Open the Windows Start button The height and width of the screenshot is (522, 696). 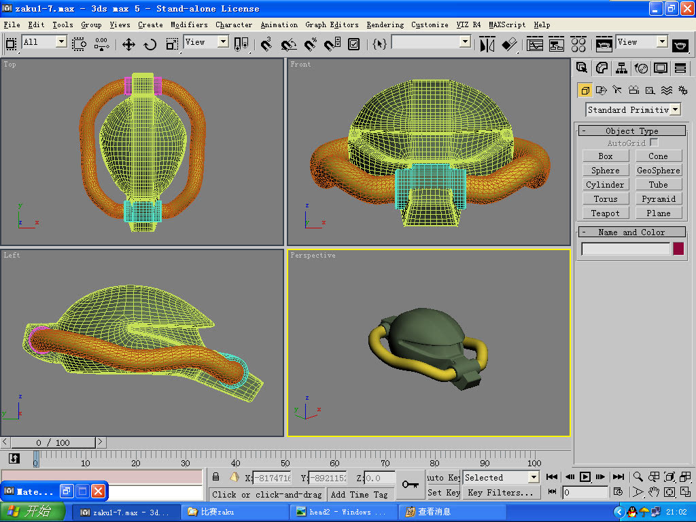tap(32, 511)
